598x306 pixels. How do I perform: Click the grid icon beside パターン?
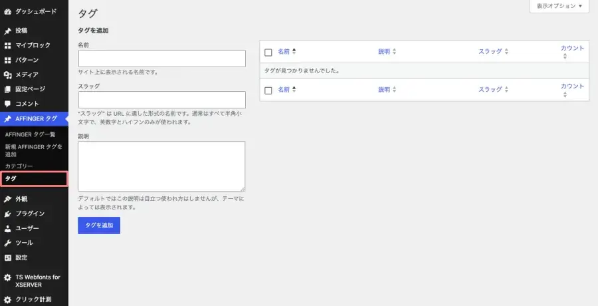(x=7, y=60)
